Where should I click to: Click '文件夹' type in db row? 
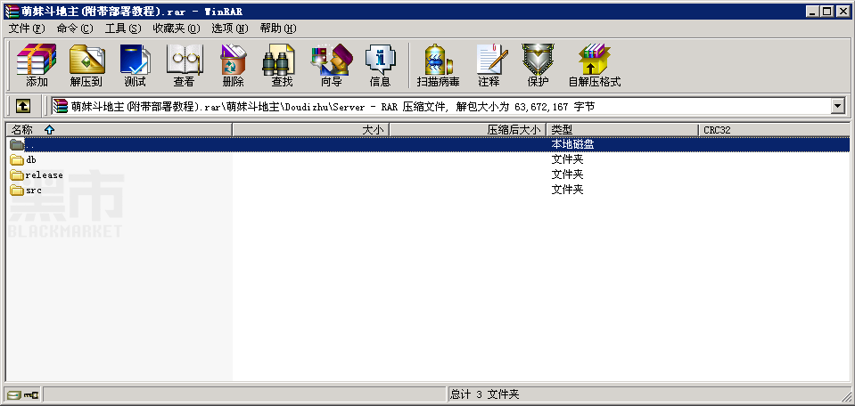coord(567,160)
